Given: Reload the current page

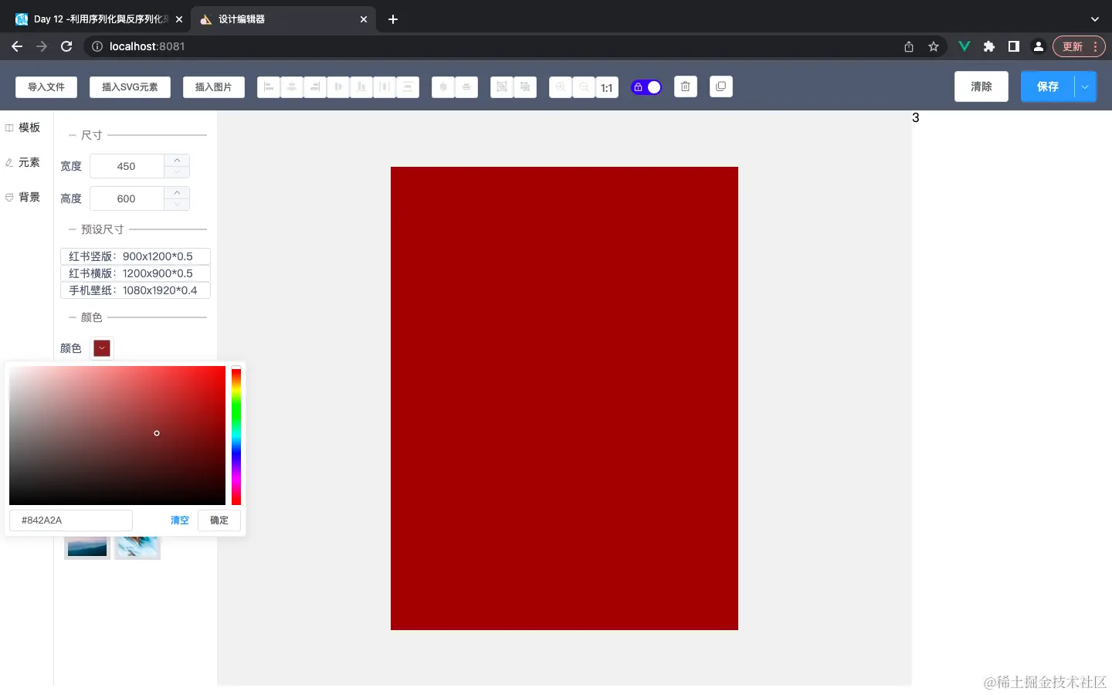Looking at the screenshot, I should [66, 46].
